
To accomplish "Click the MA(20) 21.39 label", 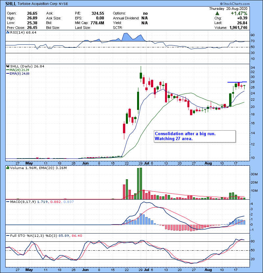I will pos(19,70).
